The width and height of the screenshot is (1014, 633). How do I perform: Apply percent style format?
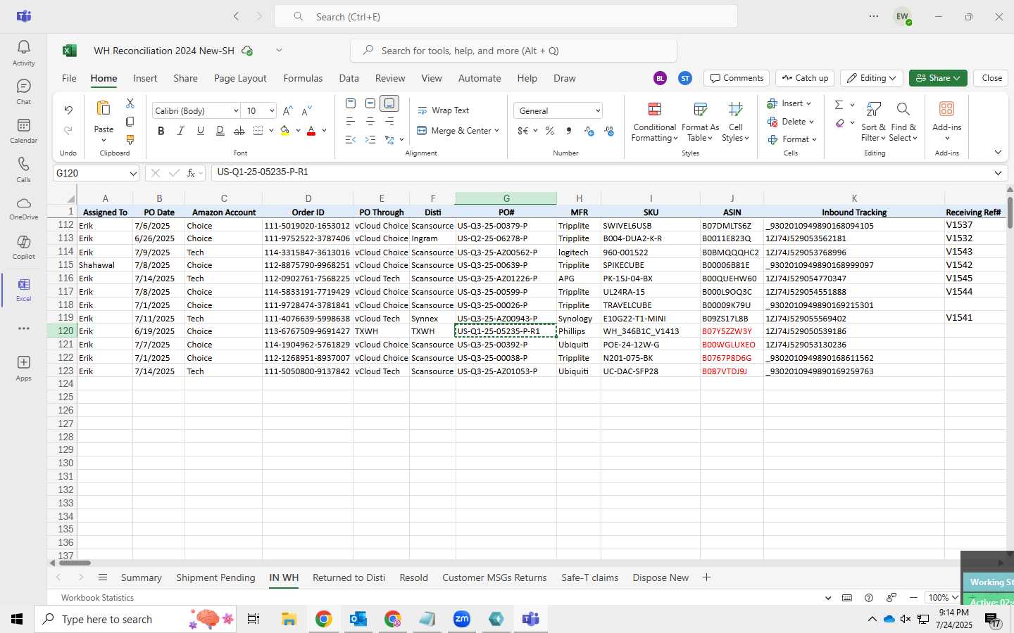(549, 131)
